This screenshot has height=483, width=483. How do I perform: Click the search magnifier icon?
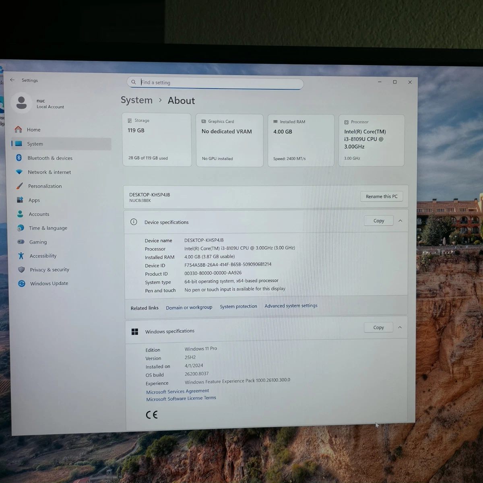tap(134, 82)
